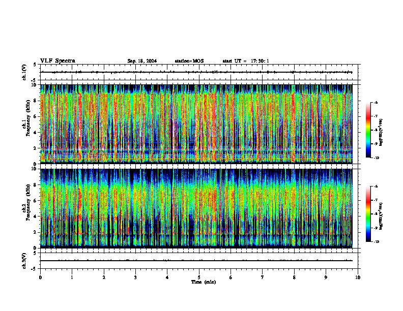Click the ch.2 spectrogram panel
The width and height of the screenshot is (403, 311).
click(x=196, y=208)
